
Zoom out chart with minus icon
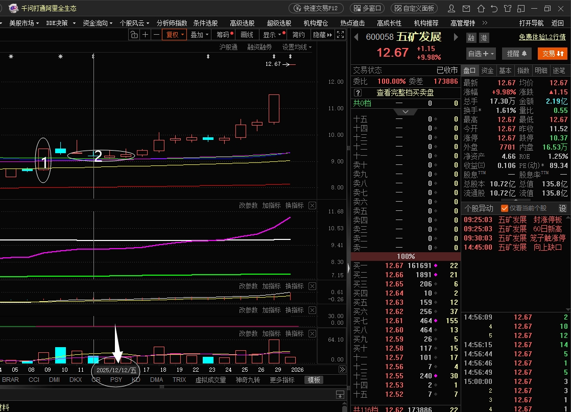click(156, 35)
